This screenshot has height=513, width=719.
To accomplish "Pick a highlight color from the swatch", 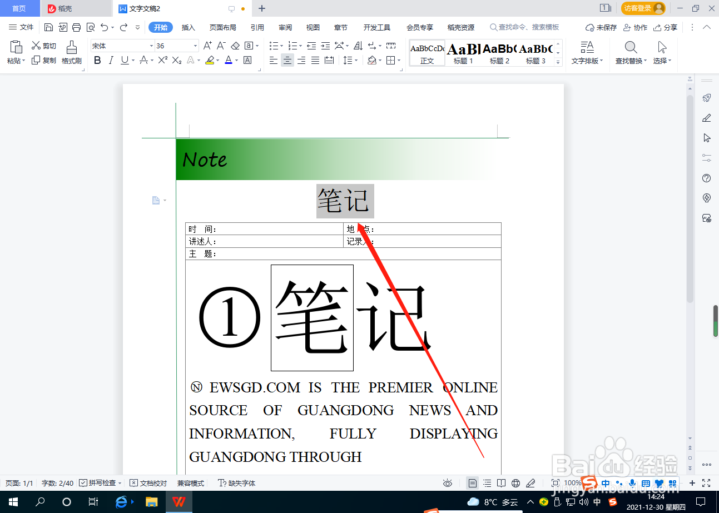I will click(x=211, y=61).
